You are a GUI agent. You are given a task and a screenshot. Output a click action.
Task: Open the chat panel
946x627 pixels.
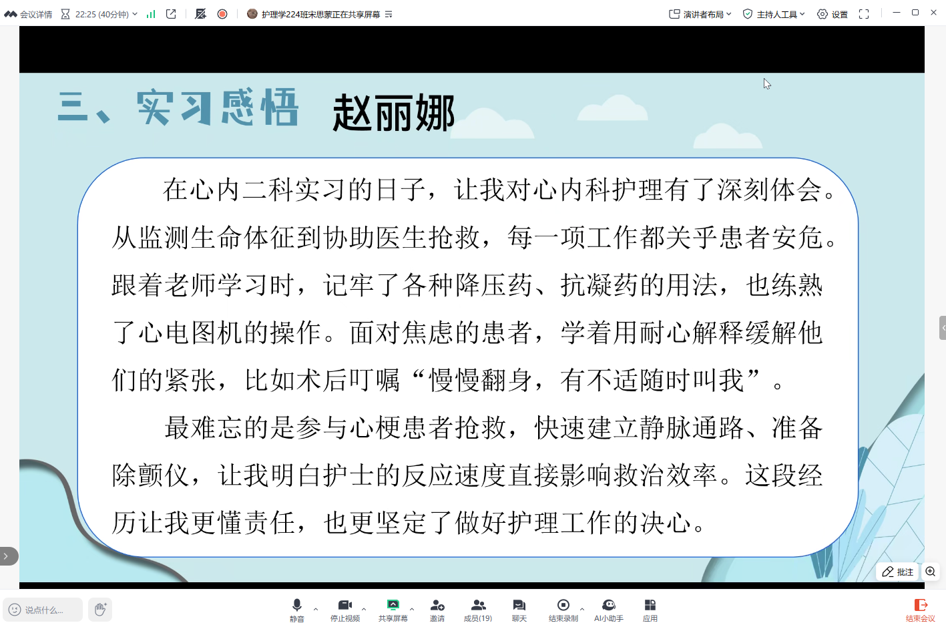pyautogui.click(x=519, y=609)
